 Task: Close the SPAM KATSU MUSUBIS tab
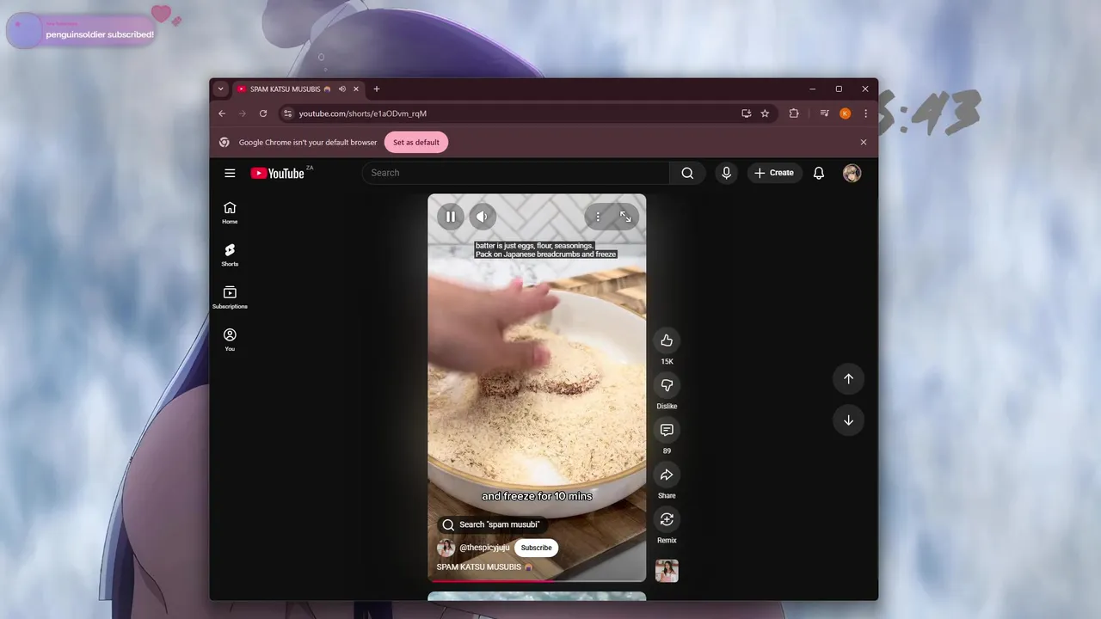tap(356, 89)
